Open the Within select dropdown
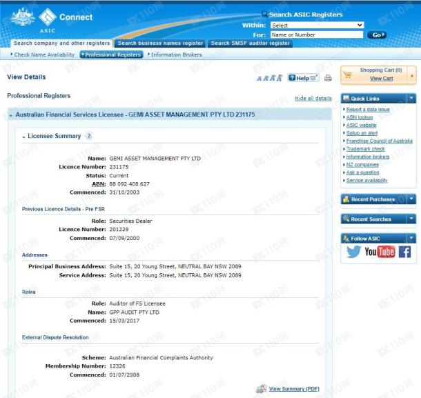This screenshot has height=398, width=421. (317, 26)
